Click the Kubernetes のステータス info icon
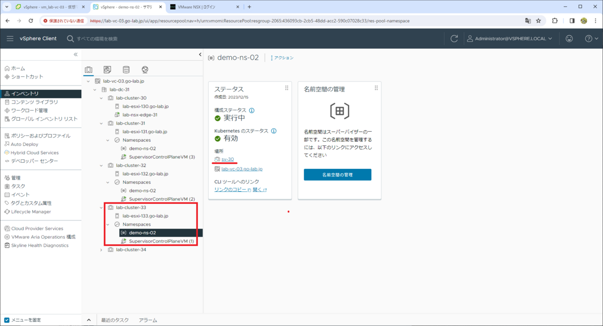603x326 pixels. [x=274, y=131]
